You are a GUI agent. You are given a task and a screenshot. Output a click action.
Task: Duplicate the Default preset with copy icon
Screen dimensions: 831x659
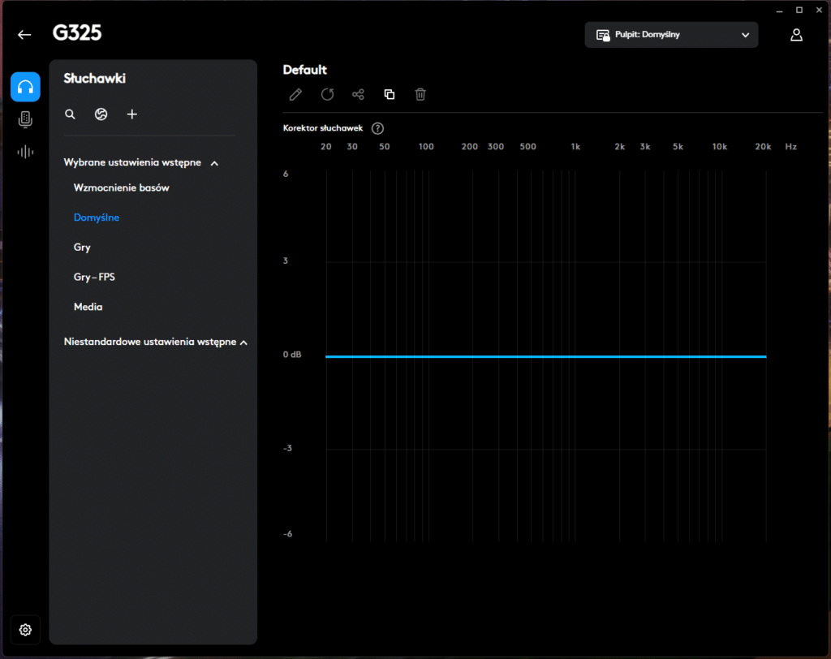coord(390,94)
